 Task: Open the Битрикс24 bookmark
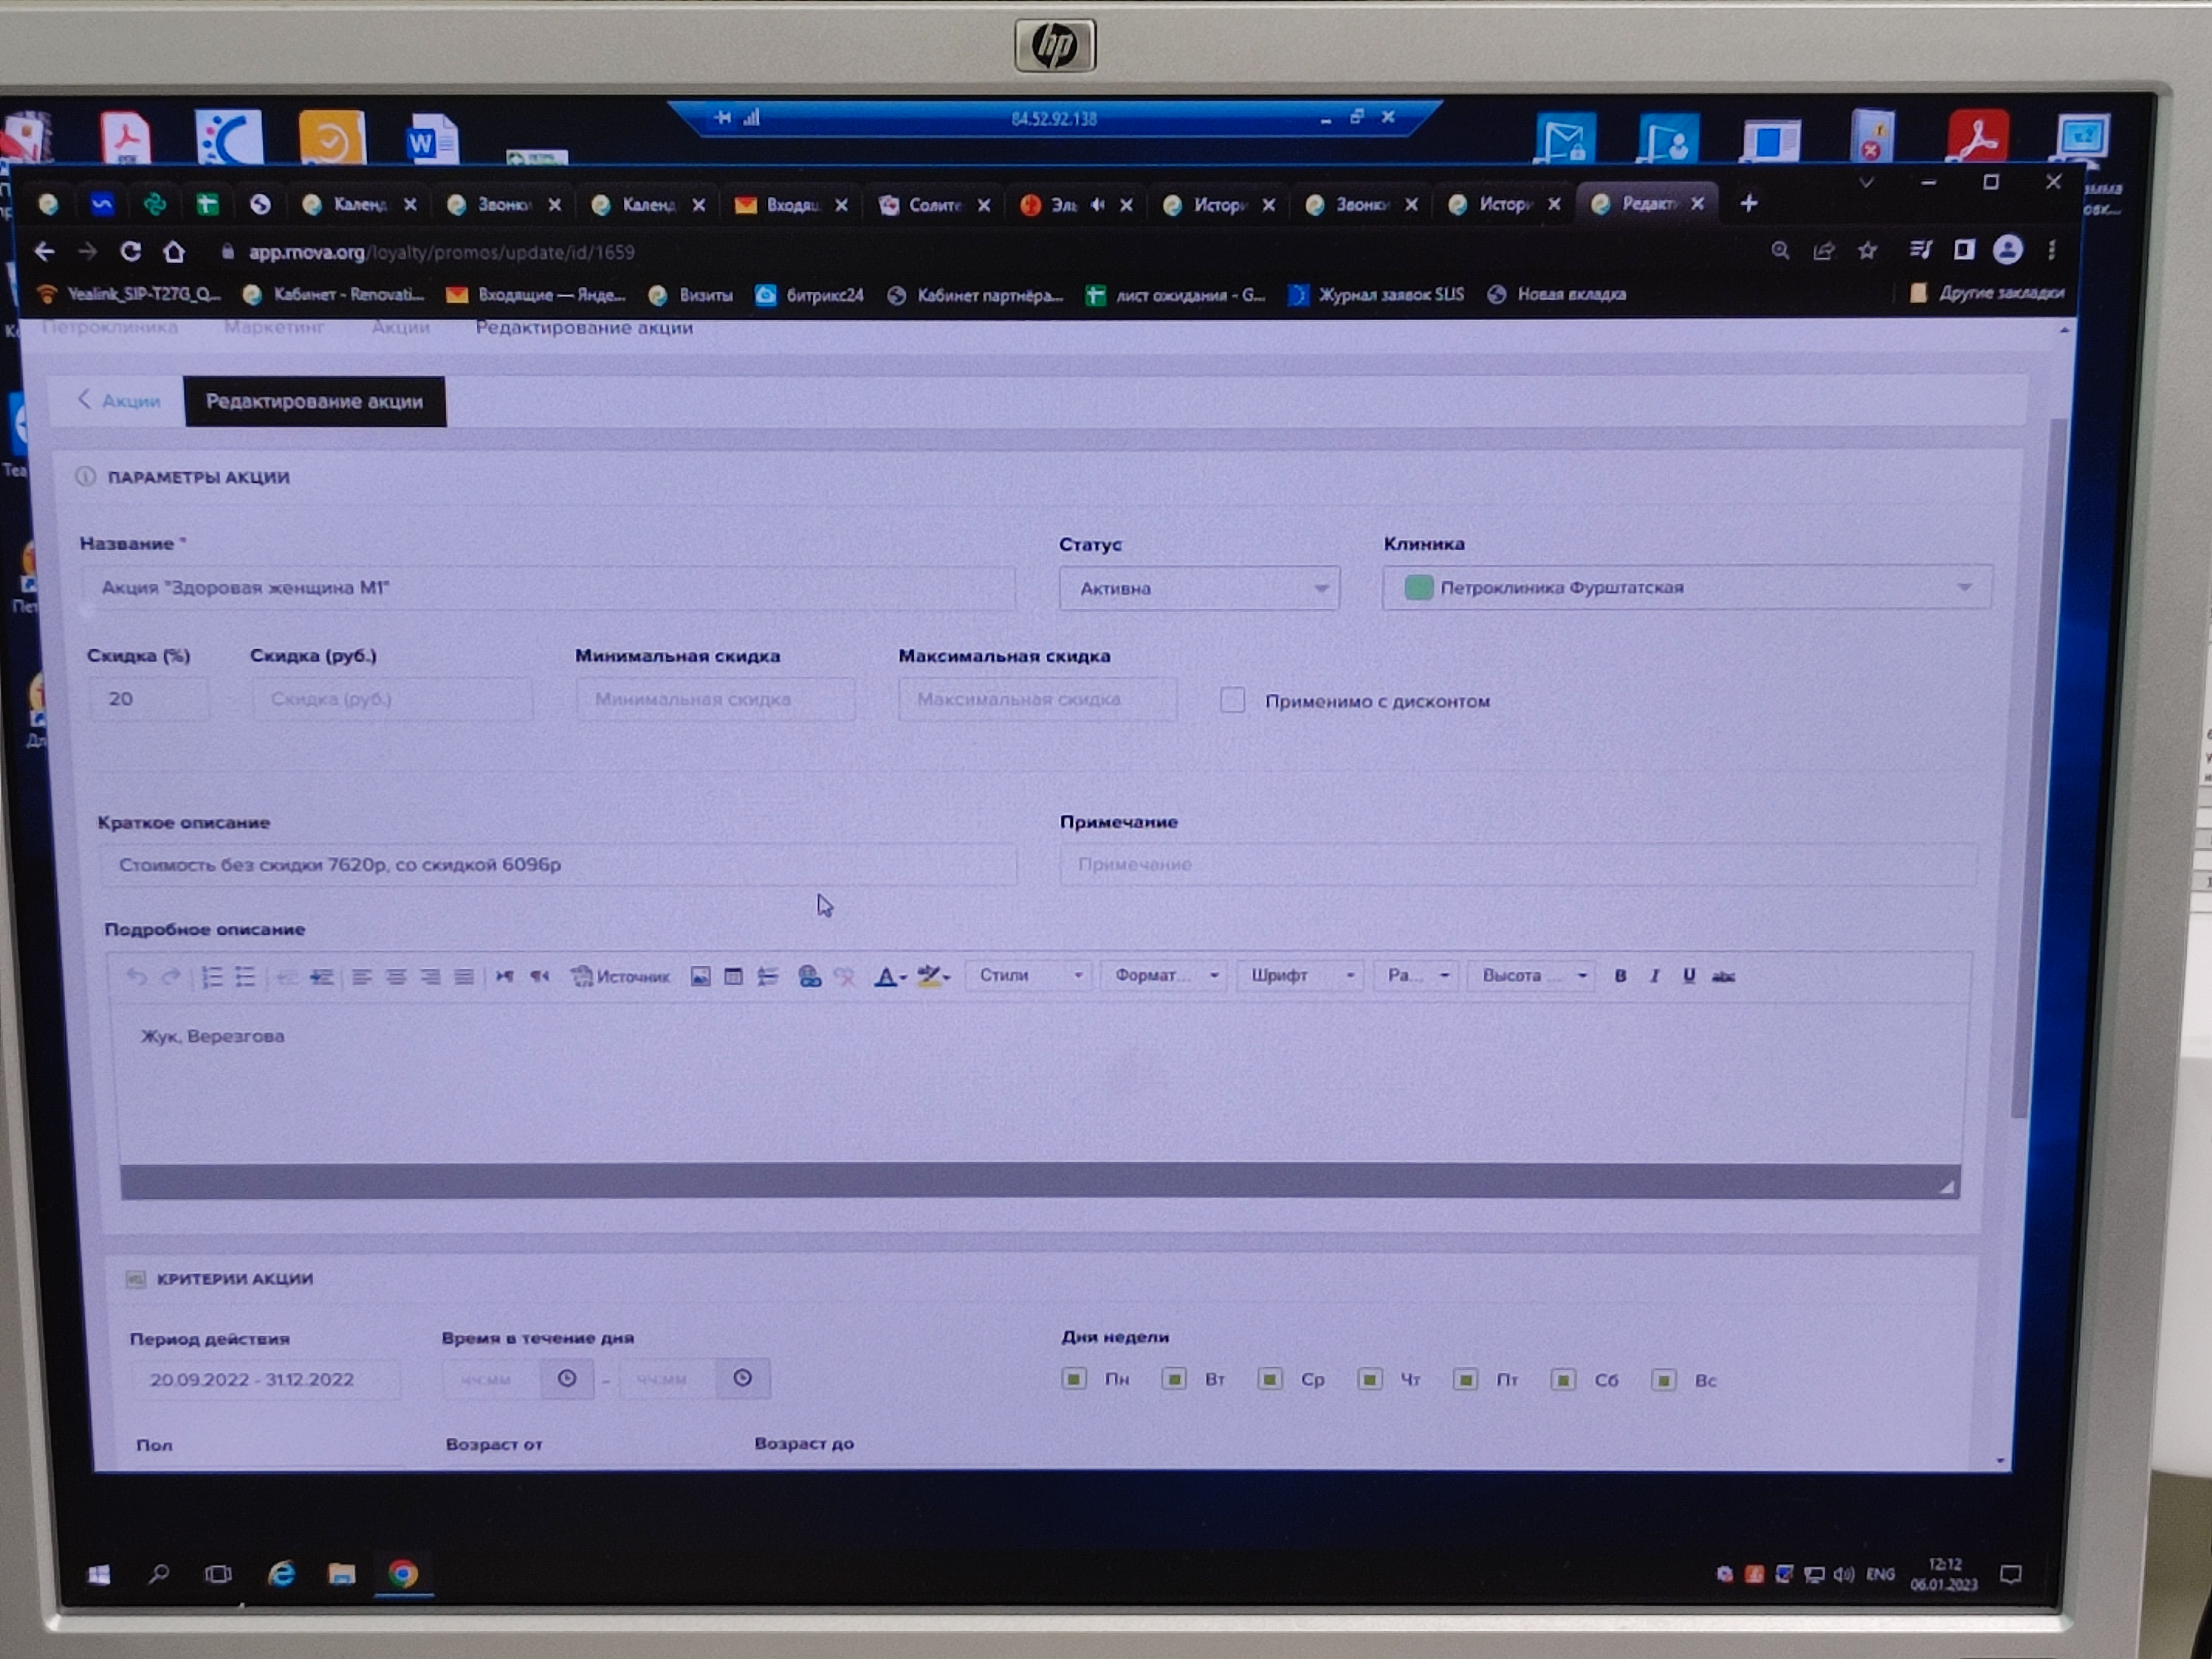pos(810,295)
